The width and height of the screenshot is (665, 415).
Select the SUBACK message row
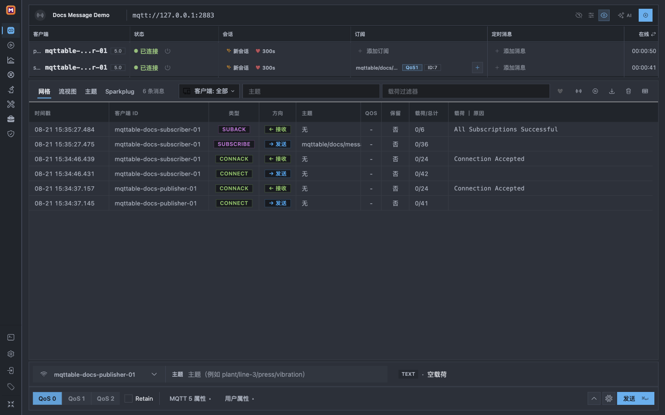341,130
